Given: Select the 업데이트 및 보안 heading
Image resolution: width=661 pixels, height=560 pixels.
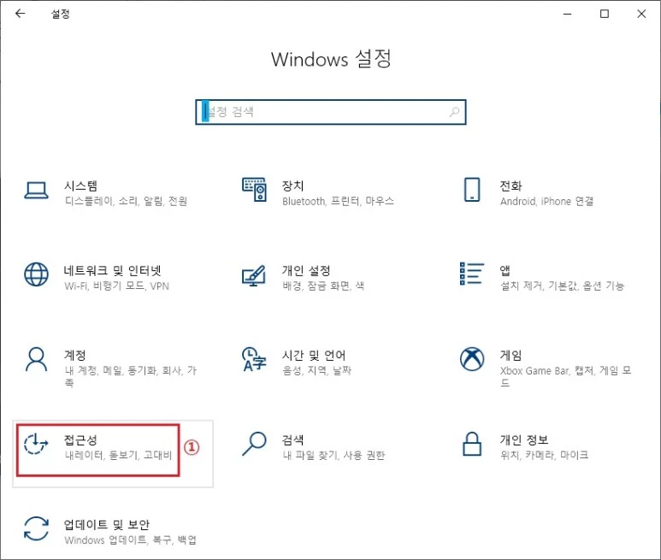Looking at the screenshot, I should [x=107, y=525].
